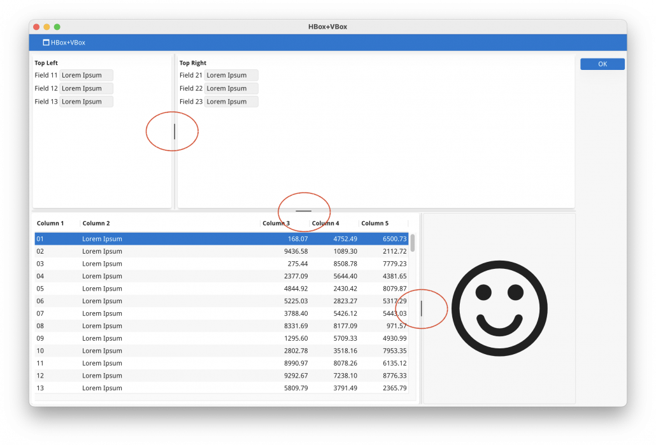Click the green maximize window button
The height and width of the screenshot is (445, 656).
(57, 27)
